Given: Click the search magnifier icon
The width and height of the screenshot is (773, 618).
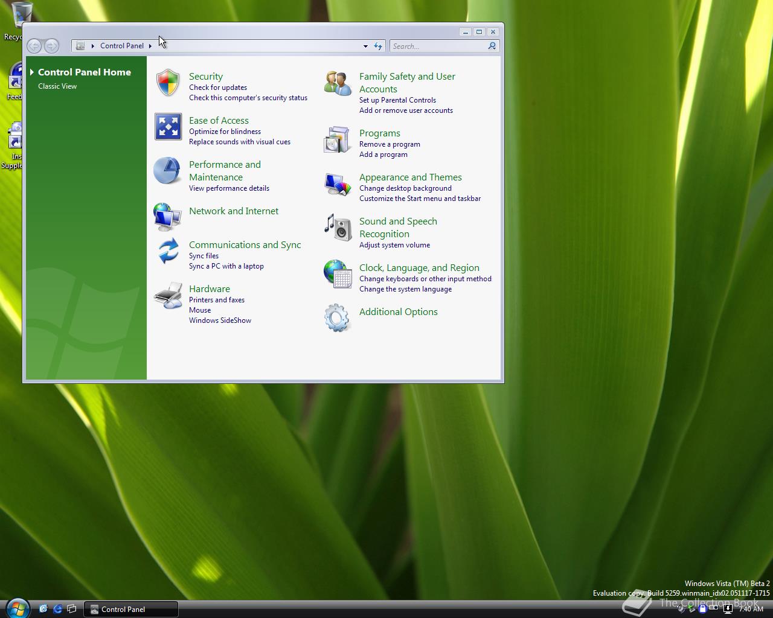Looking at the screenshot, I should coord(492,46).
